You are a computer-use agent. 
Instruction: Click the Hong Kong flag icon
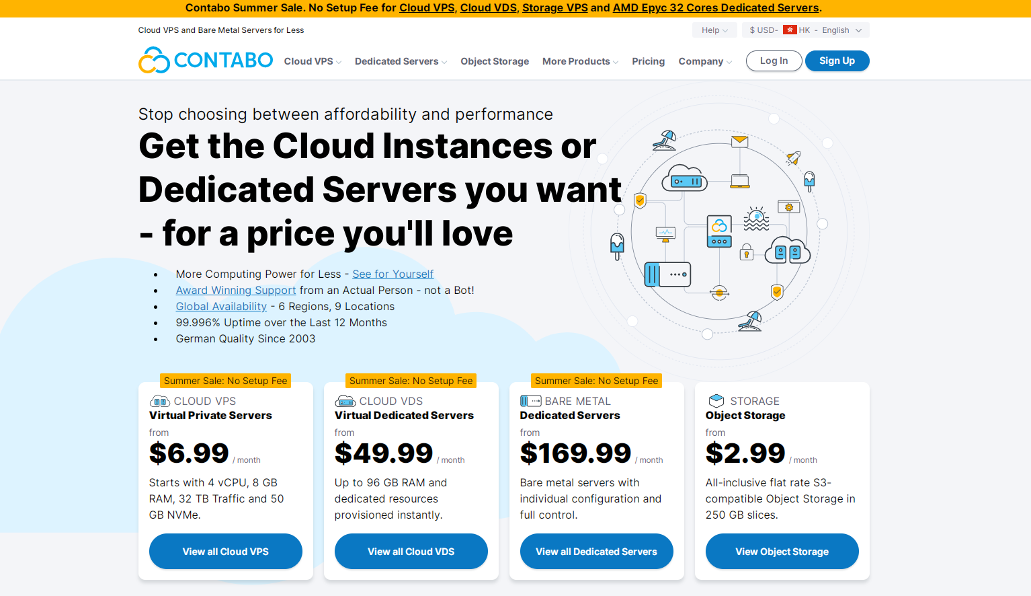point(790,30)
